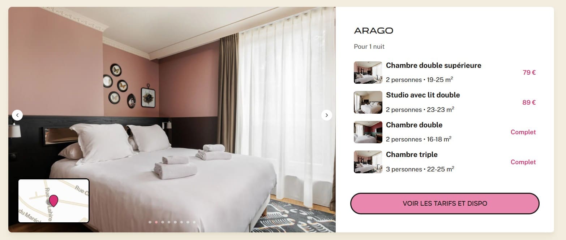566x240 pixels.
Task: Select the first carousel dot indicator
Action: (150, 222)
